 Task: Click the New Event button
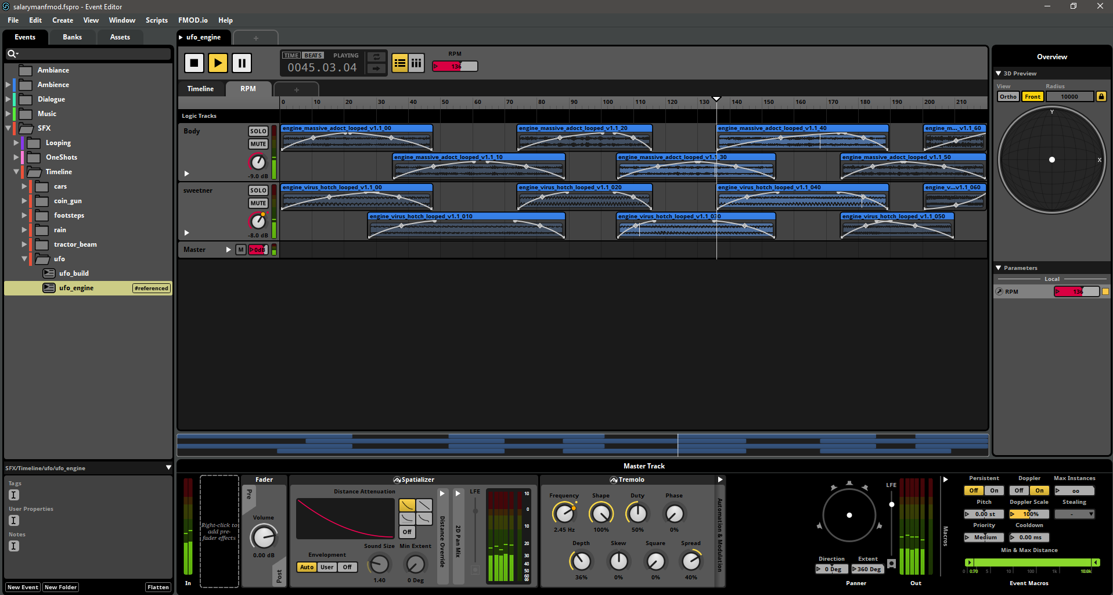click(x=23, y=587)
